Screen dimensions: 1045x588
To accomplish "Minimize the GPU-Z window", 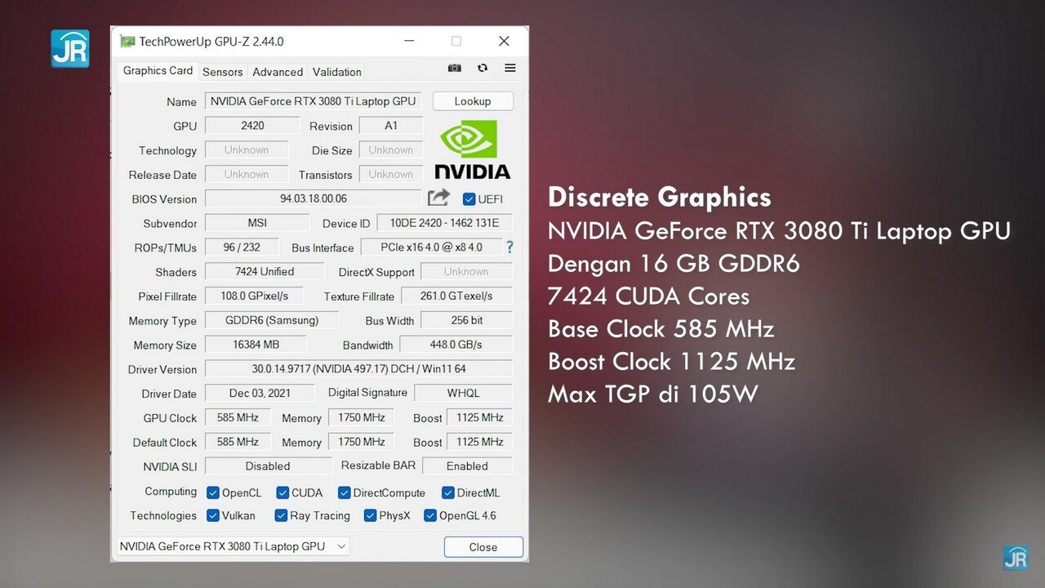I will (x=408, y=41).
